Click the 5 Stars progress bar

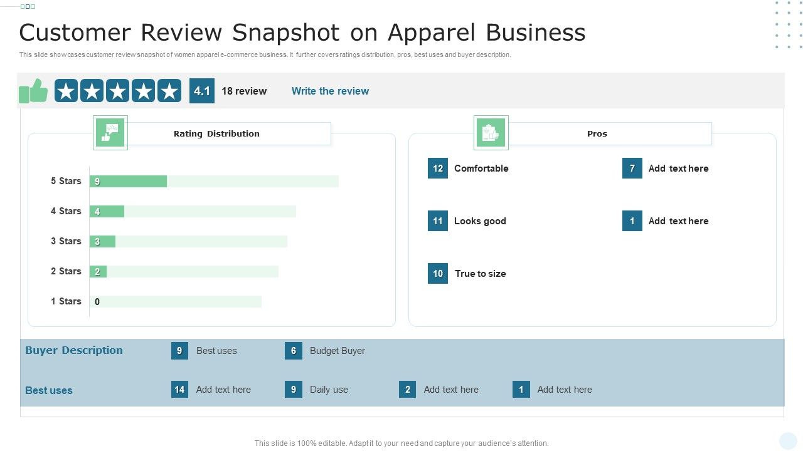coord(129,181)
